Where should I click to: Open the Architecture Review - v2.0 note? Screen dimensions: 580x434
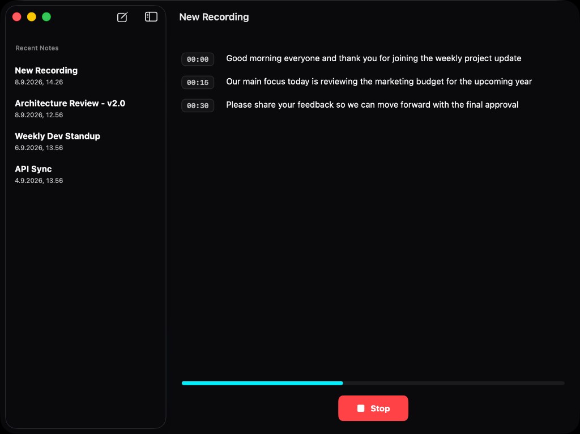coord(86,109)
